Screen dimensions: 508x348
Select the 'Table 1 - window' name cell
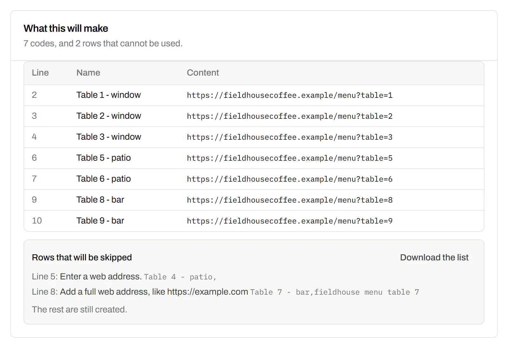[x=108, y=95]
